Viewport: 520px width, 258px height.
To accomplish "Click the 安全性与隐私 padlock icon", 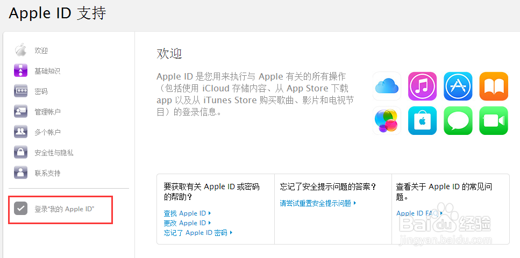I will click(20, 152).
